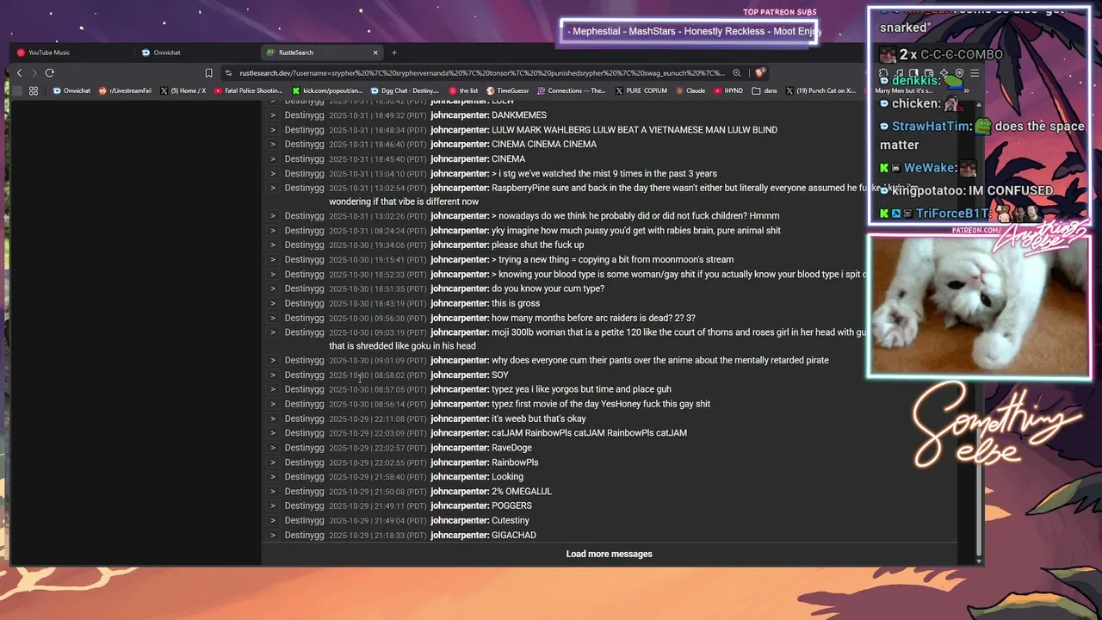Open 'the list' bookmark
This screenshot has width=1102, height=620.
[463, 90]
